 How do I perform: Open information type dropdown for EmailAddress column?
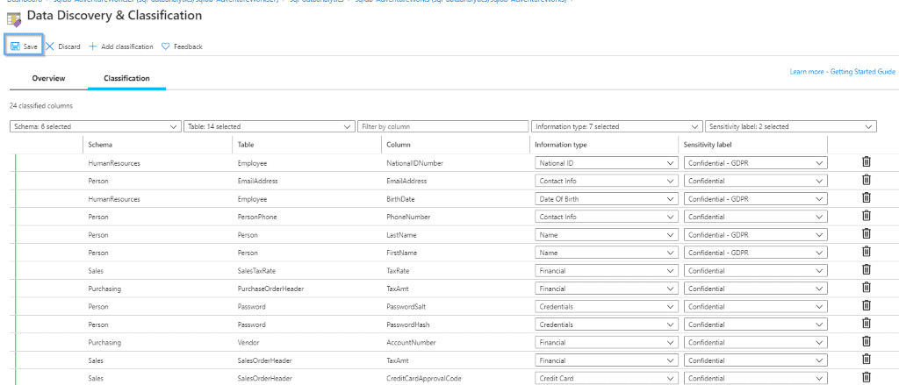607,181
